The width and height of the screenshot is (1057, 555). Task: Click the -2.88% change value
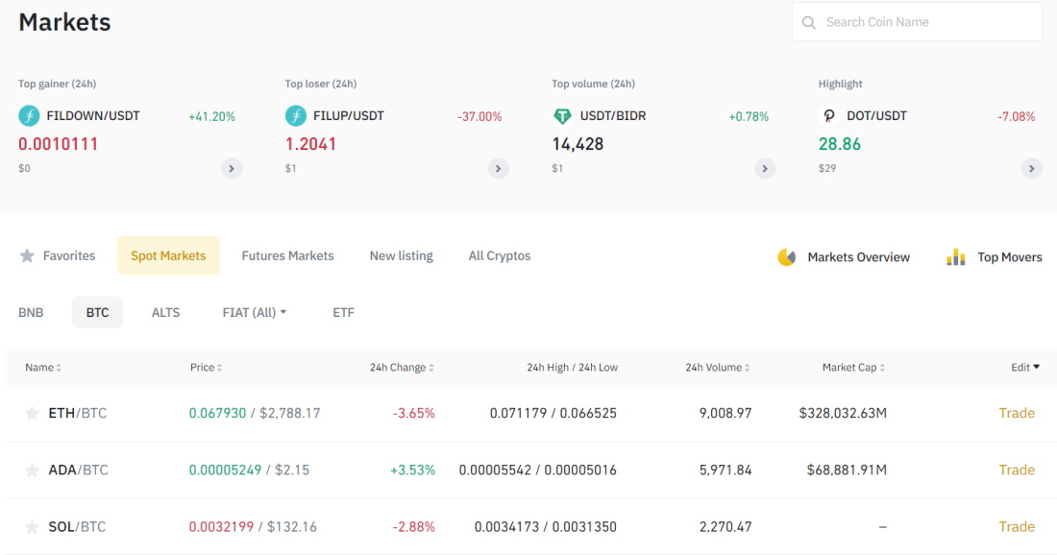pos(414,527)
